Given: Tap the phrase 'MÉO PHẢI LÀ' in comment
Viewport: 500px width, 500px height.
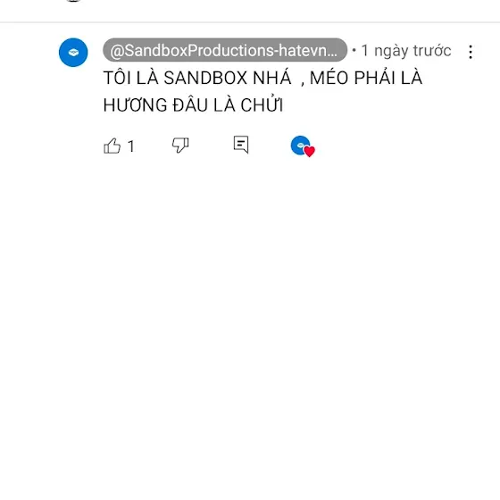Looking at the screenshot, I should pos(366,78).
